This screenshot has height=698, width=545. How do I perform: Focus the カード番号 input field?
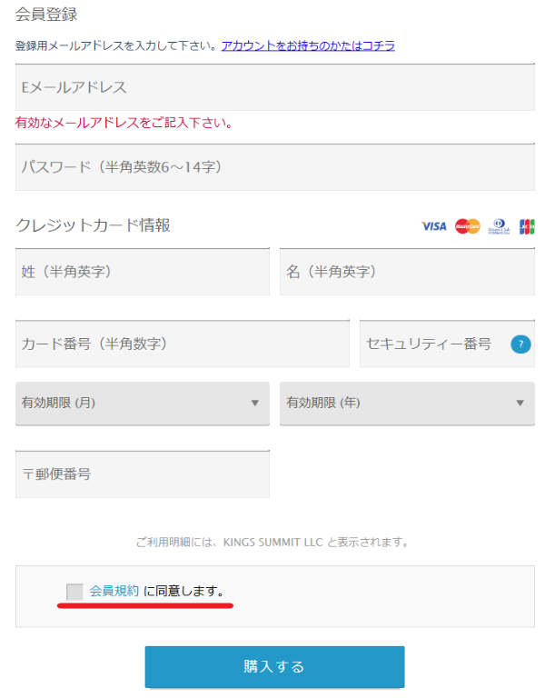coord(183,344)
